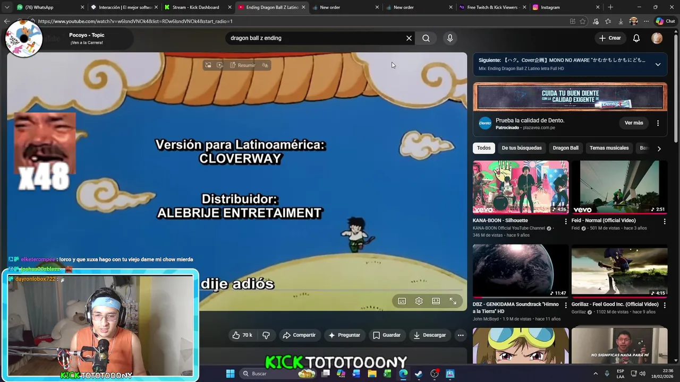The height and width of the screenshot is (382, 680).
Task: Go back with browser back arrow
Action: click(6, 21)
